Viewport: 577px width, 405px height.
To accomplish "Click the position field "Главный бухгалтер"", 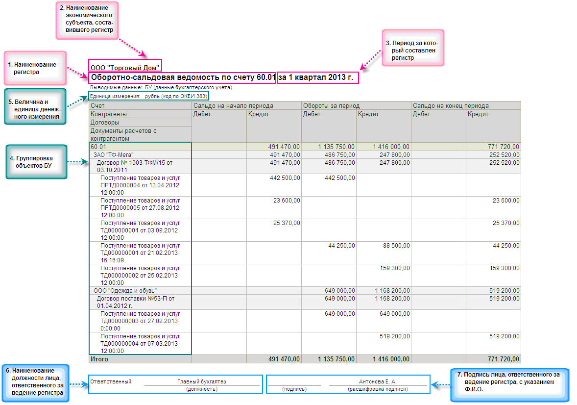I will pyautogui.click(x=202, y=382).
